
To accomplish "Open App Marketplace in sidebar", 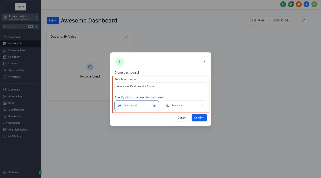I will [20, 130].
